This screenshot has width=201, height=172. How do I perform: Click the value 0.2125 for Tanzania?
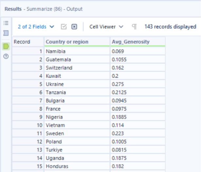coord(138,92)
